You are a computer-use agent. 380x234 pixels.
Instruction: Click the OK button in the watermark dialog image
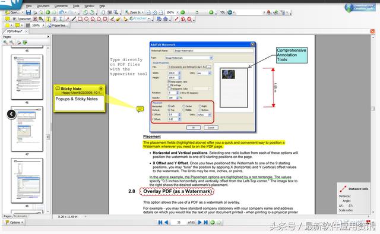[x=194, y=128]
